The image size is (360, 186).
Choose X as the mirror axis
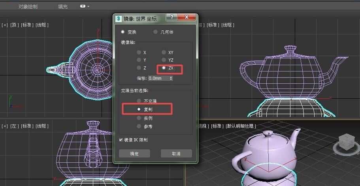pos(141,53)
